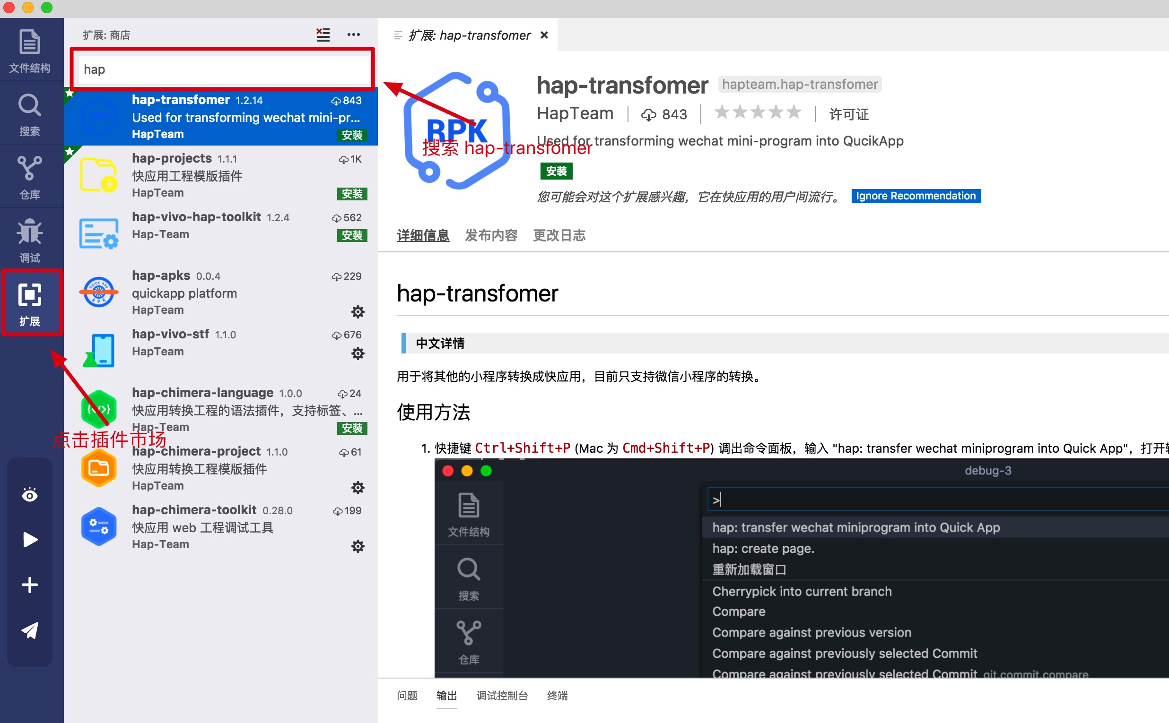The image size is (1169, 723).
Task: Click the README command palette screenshot
Action: (x=802, y=568)
